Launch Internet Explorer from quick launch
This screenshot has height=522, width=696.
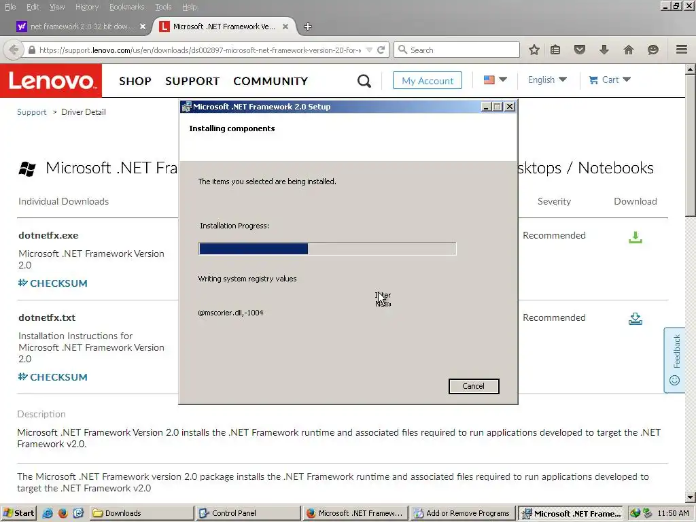coord(48,513)
